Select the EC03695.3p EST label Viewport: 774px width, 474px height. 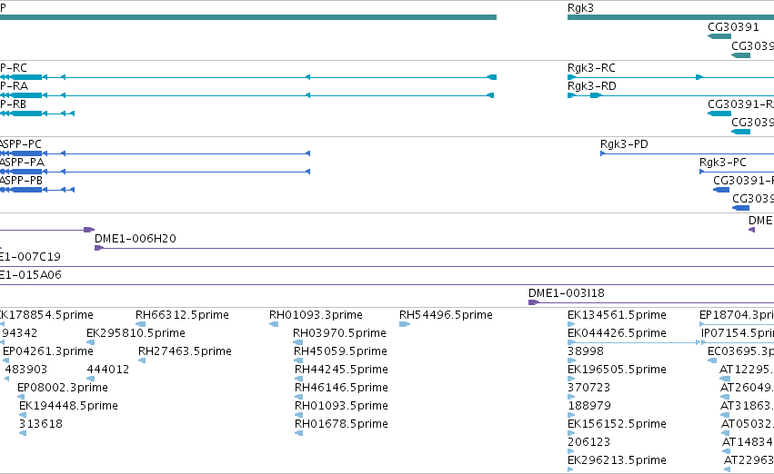tap(741, 351)
